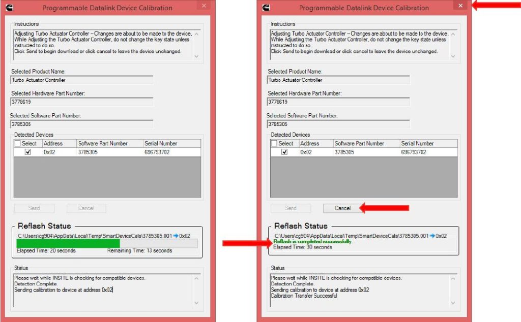Click the Status box down scroll arrow
Screen dimensions: 521x322
point(197,302)
